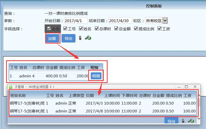Open the 所有校区 campus dropdown
Screen dimensions: 206x129
coord(156,21)
